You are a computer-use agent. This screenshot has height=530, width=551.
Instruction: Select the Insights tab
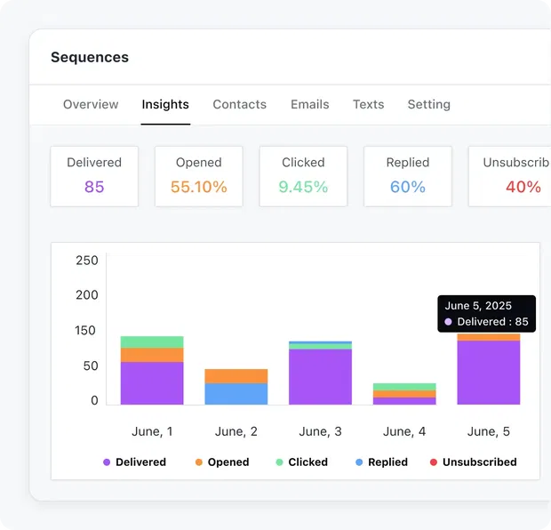click(x=165, y=104)
